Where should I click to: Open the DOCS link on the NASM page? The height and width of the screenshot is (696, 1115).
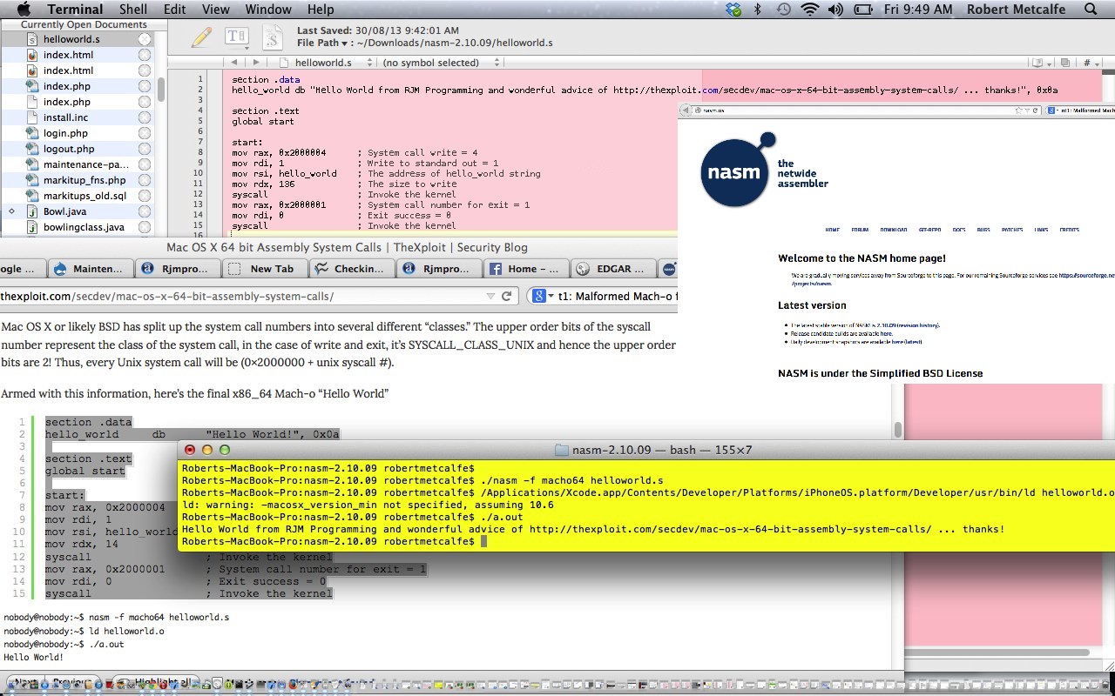(958, 230)
